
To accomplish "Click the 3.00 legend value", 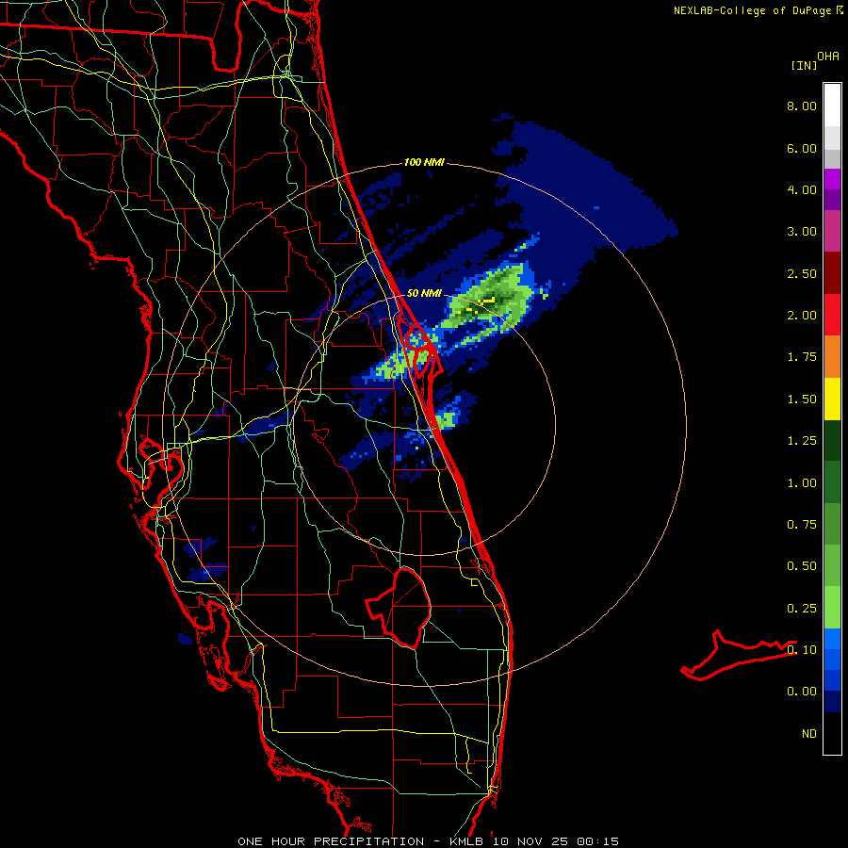I will point(802,232).
